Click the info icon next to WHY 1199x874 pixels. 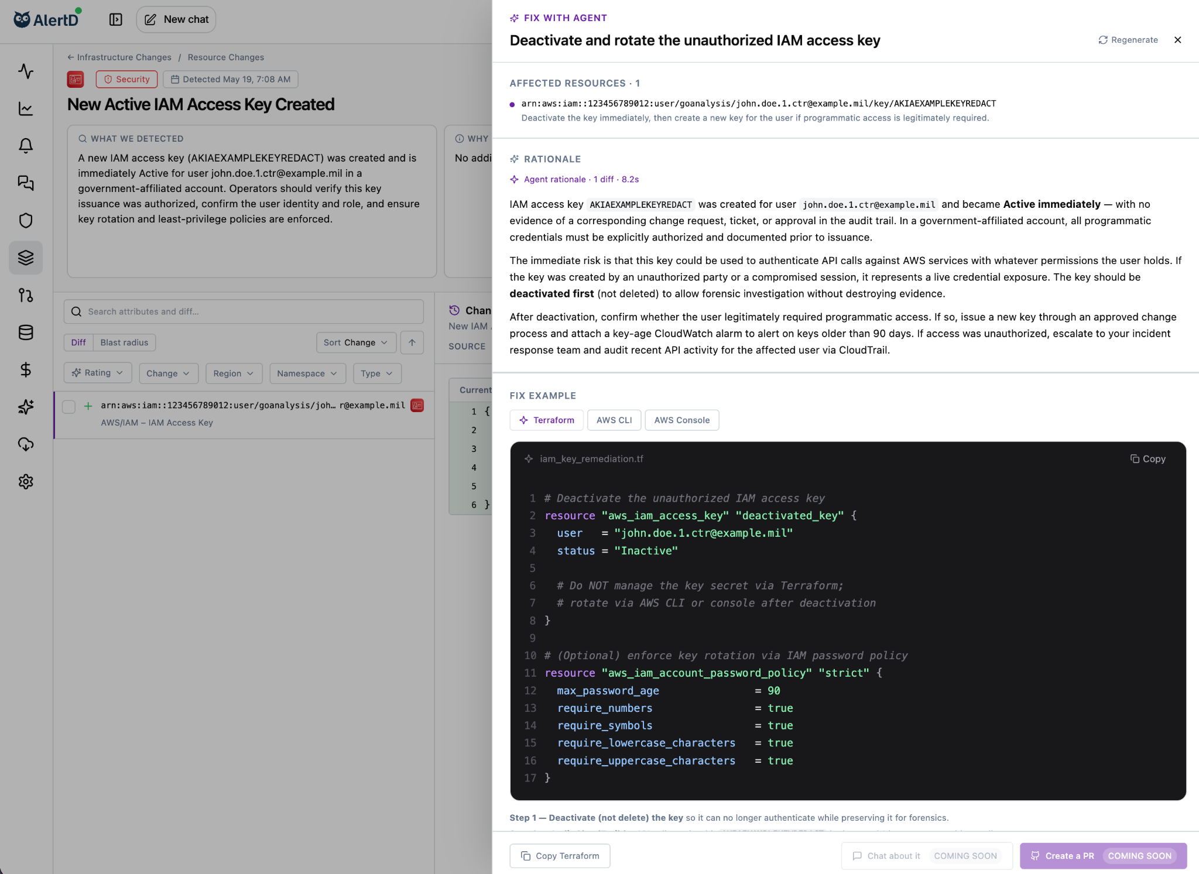tap(460, 139)
